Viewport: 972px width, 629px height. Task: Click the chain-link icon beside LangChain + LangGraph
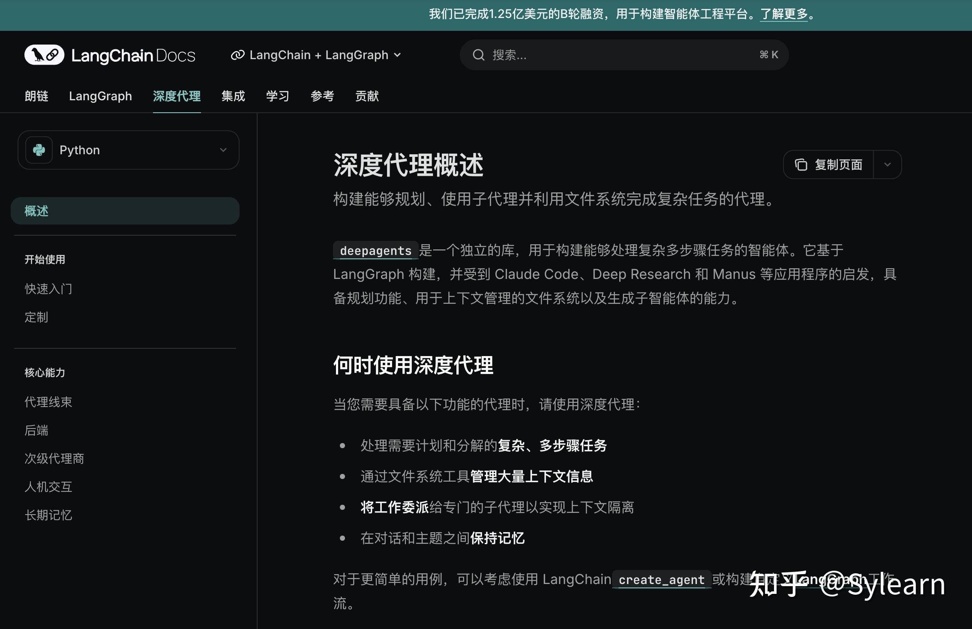237,55
